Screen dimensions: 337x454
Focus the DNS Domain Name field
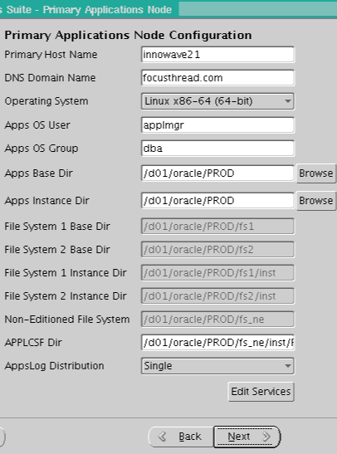pos(217,77)
